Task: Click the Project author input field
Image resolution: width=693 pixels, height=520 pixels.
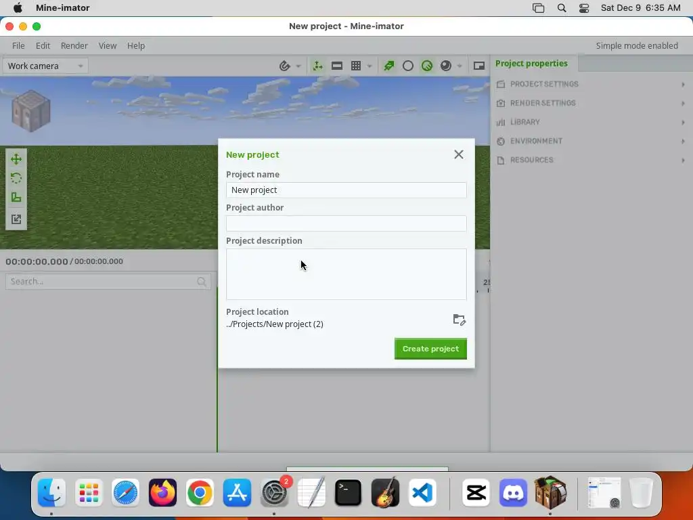Action: [x=346, y=223]
